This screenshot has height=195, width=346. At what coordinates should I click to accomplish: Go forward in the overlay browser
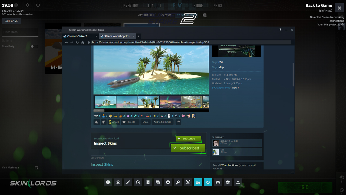[72, 42]
